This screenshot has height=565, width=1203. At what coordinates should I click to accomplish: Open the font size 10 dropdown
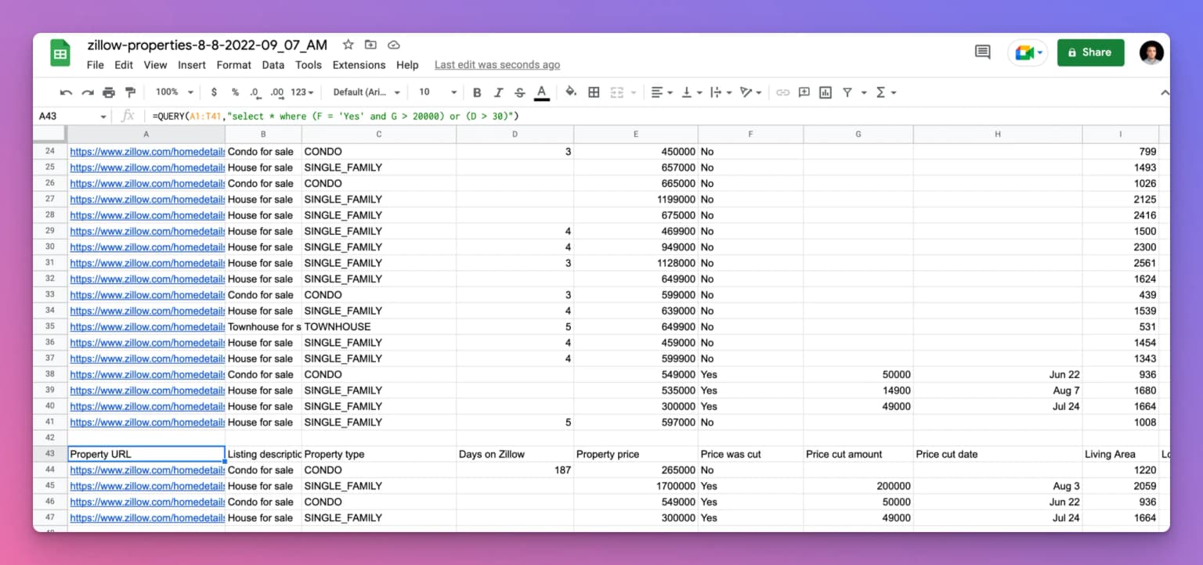[438, 92]
